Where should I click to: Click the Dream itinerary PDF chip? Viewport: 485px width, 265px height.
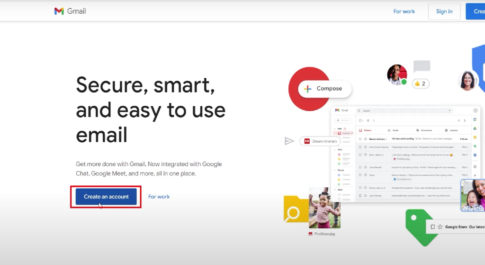[320, 141]
